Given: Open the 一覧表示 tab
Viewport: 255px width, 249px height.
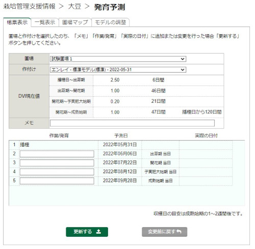Looking at the screenshot, I should click(45, 22).
